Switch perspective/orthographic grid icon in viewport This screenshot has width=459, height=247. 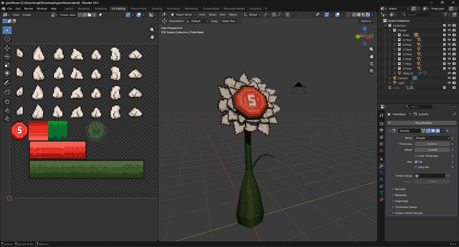click(371, 71)
